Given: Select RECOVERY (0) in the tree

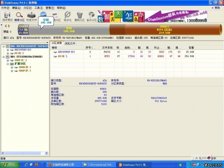Looking at the screenshot, I should pos(23,50).
